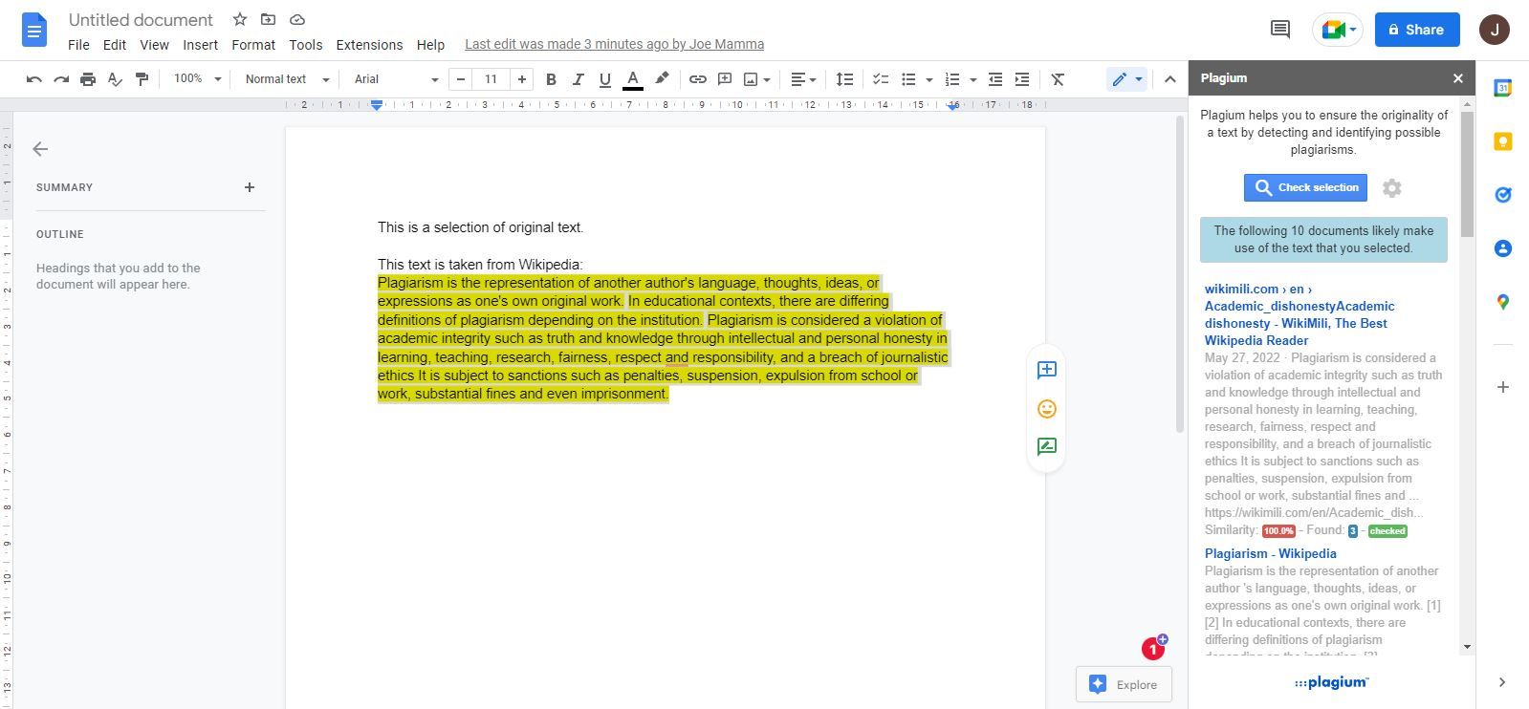Insert a bulleted list
Image resolution: width=1529 pixels, height=709 pixels.
click(x=908, y=79)
